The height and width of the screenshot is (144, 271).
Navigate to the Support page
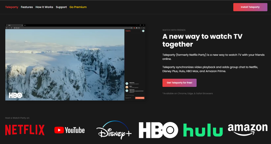coord(61,7)
